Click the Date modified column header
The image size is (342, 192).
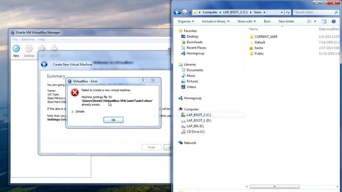(329, 29)
